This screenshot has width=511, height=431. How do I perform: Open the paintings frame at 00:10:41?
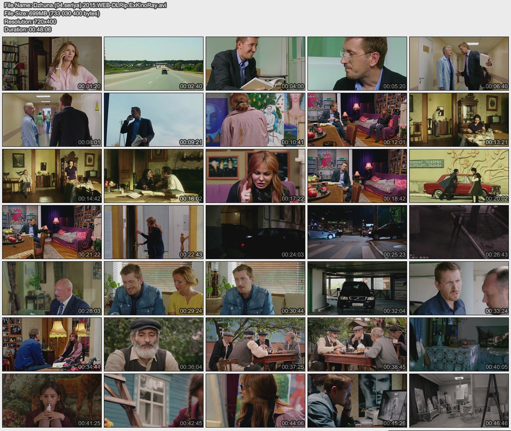click(255, 120)
